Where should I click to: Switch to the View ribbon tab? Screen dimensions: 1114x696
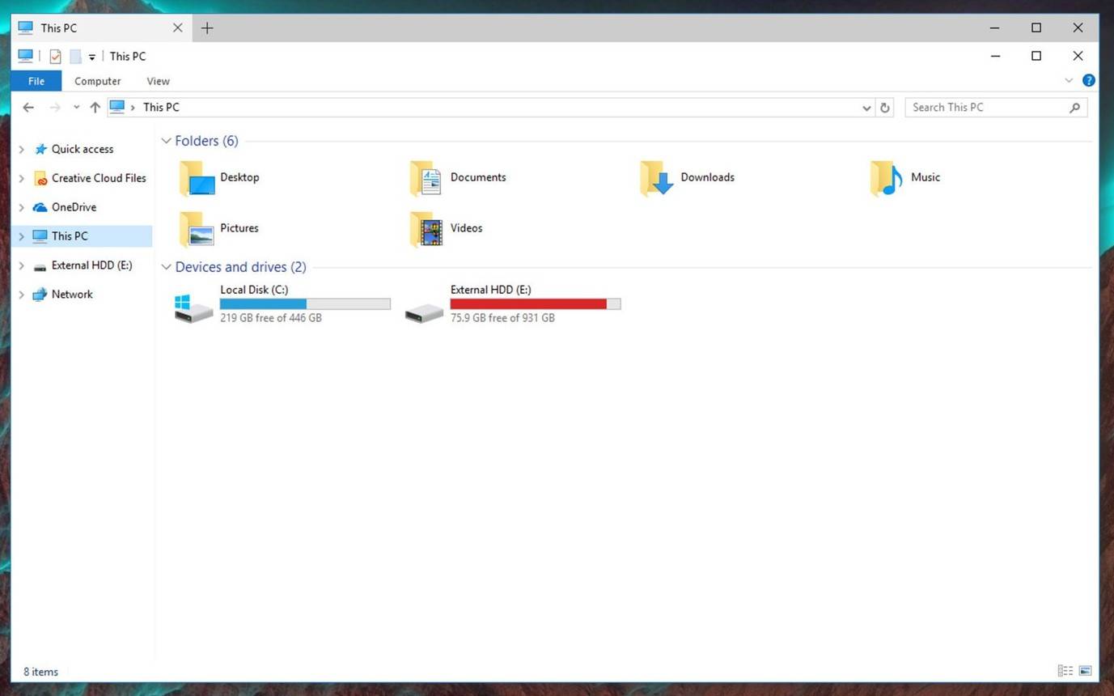pyautogui.click(x=158, y=81)
